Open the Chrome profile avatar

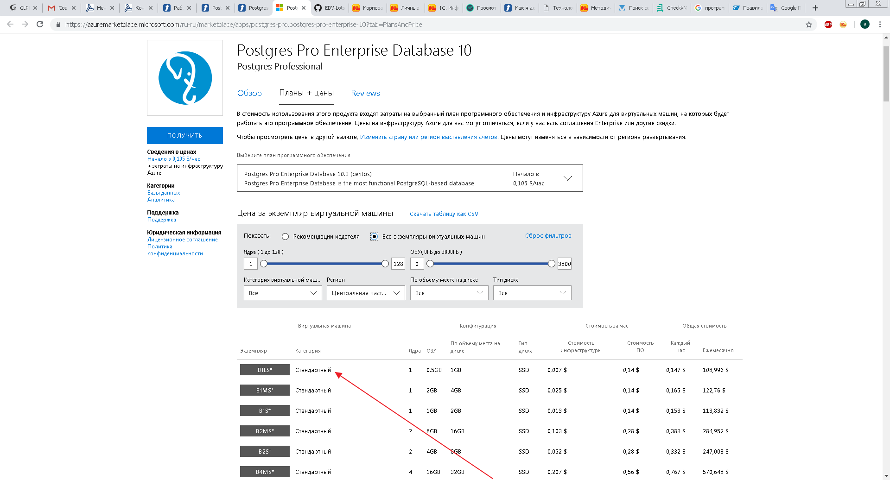tap(865, 24)
